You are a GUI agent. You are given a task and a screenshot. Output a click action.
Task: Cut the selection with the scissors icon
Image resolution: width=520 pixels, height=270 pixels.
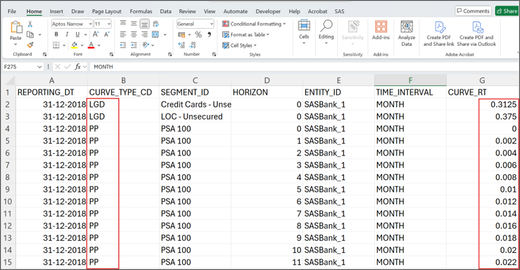pyautogui.click(x=30, y=24)
